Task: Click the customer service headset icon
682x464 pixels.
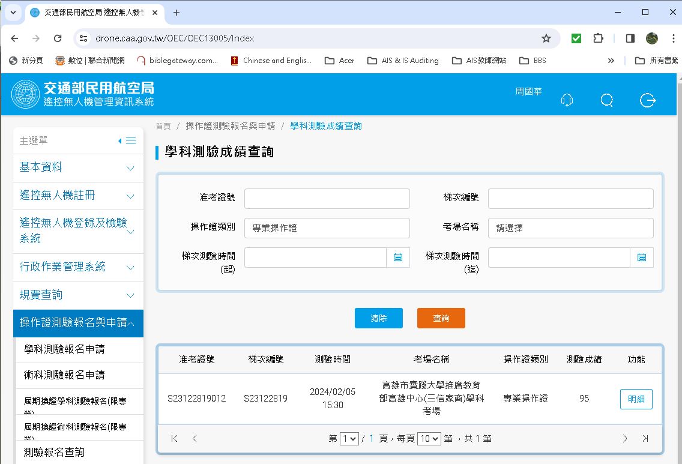Action: (x=566, y=100)
